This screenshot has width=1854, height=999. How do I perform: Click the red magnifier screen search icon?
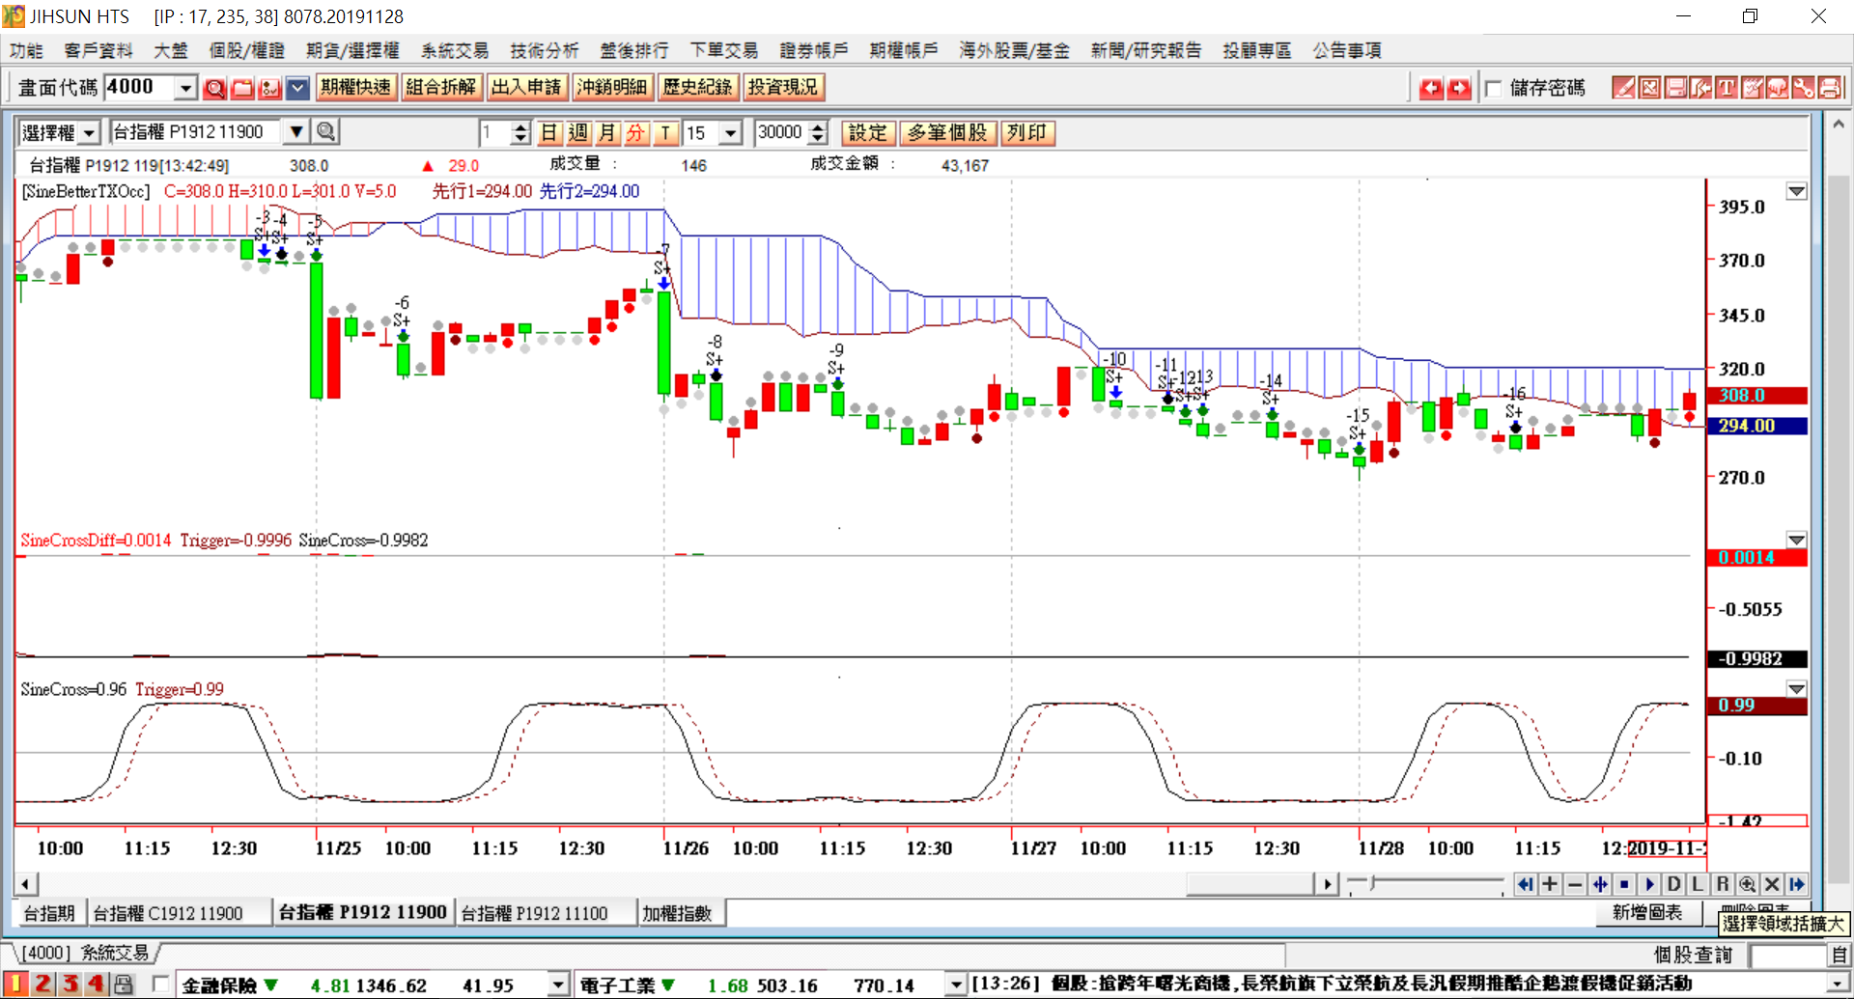214,88
